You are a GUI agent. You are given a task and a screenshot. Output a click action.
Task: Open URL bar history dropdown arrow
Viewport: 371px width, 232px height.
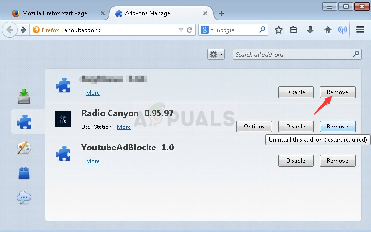(181, 30)
